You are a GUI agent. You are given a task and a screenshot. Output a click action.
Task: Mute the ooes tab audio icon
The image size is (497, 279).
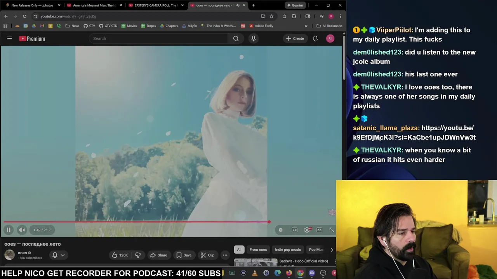[x=238, y=5]
